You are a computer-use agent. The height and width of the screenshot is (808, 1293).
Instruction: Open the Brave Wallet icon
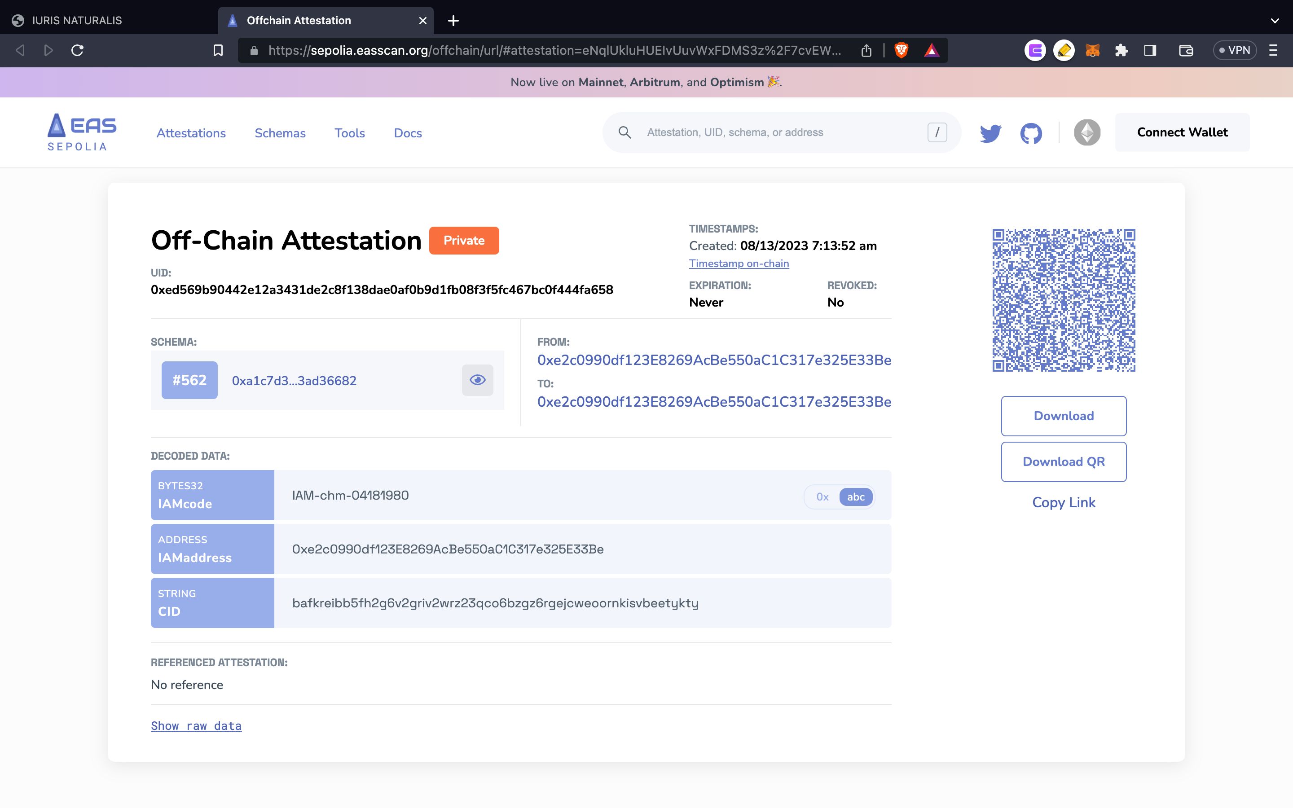1186,50
